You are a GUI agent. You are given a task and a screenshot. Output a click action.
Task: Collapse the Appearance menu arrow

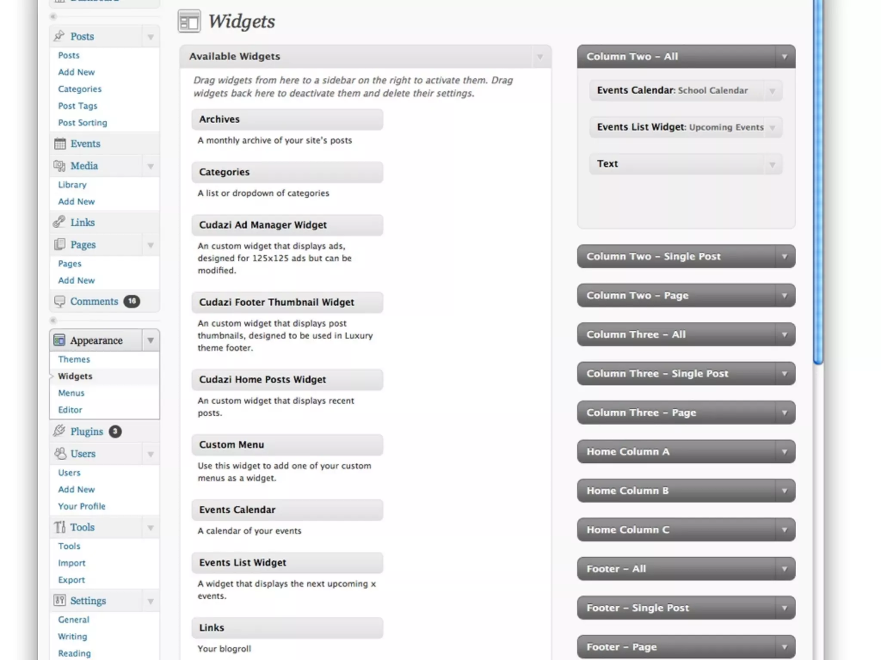151,340
